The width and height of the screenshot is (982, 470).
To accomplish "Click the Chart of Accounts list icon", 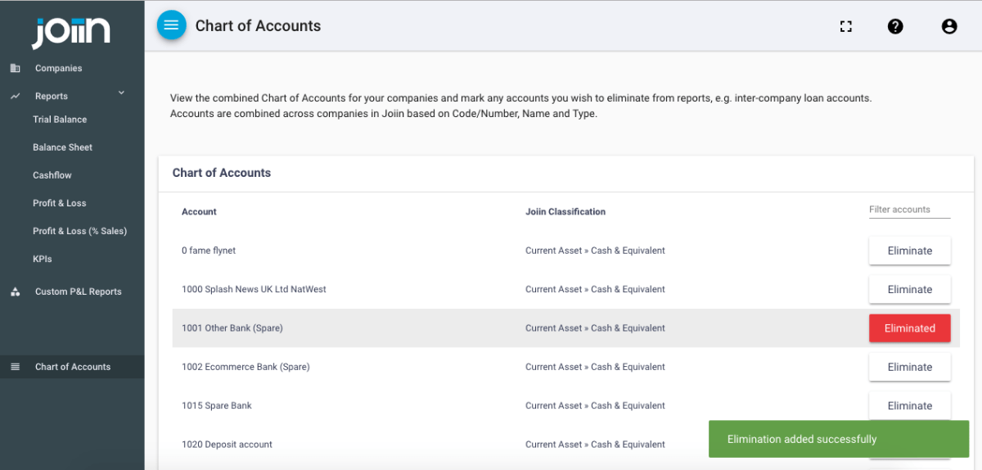I will pos(16,367).
